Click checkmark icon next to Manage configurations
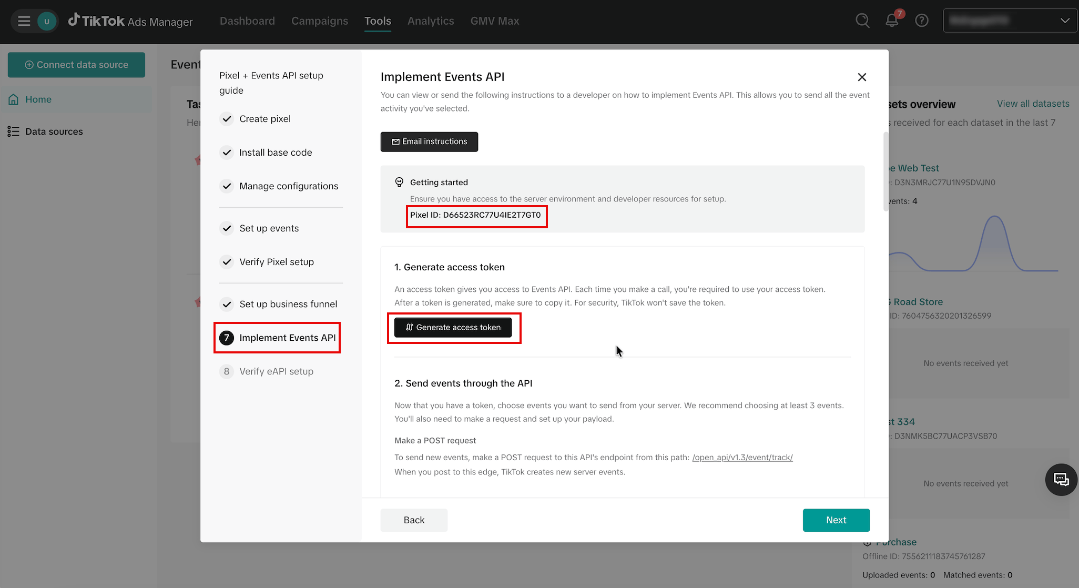This screenshot has height=588, width=1079. tap(227, 186)
